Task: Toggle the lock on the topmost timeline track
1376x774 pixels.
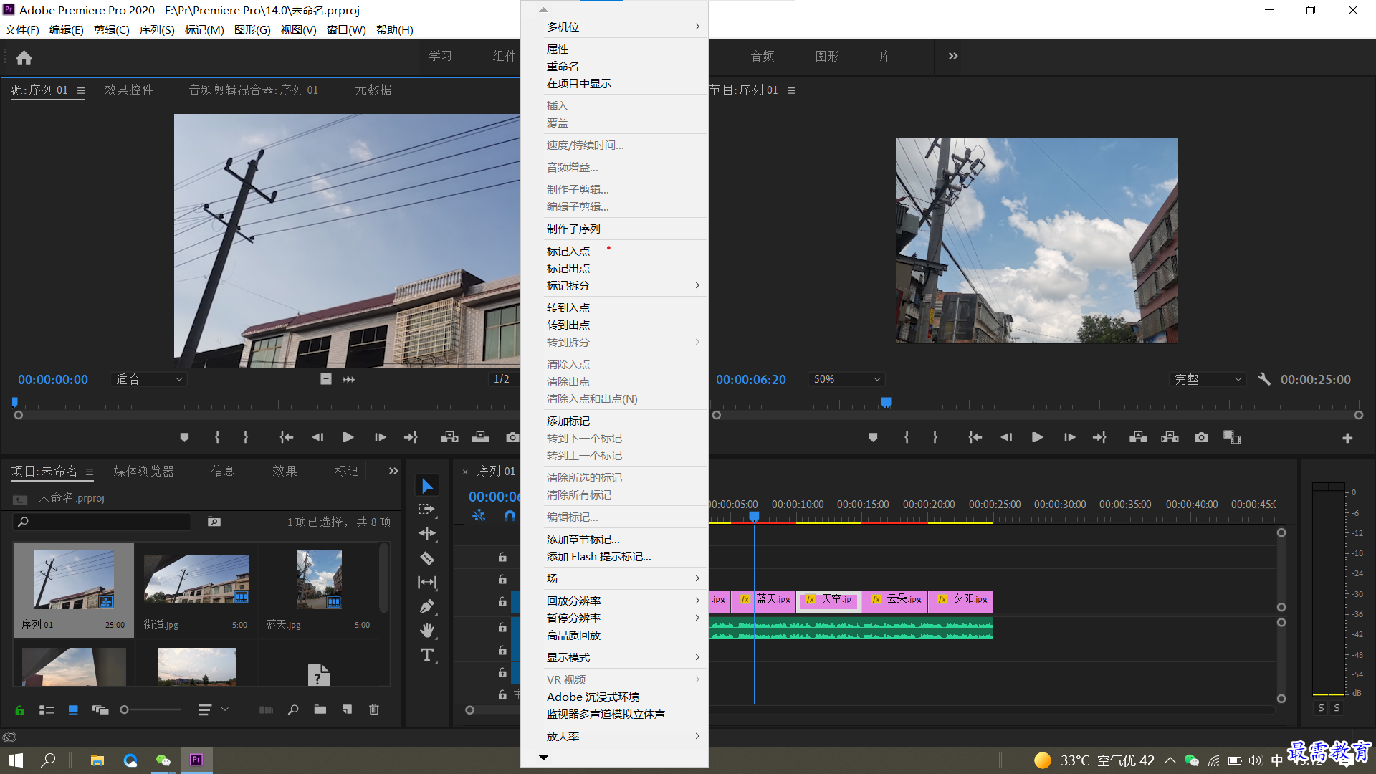Action: click(502, 557)
